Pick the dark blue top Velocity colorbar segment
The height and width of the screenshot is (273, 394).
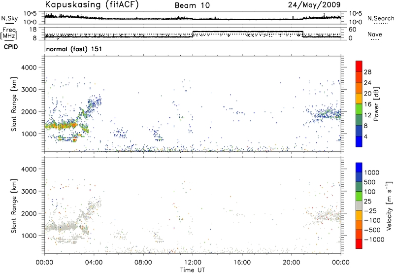[x=359, y=168]
